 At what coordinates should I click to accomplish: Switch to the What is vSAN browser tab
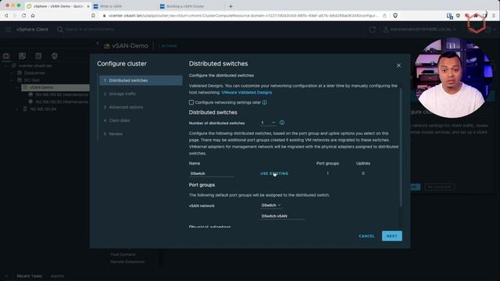(123, 6)
